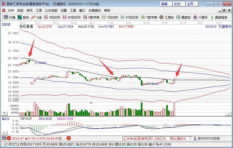The width and height of the screenshot is (233, 148).
Task: Click the DEA=0.09 value
Action: tap(45, 119)
